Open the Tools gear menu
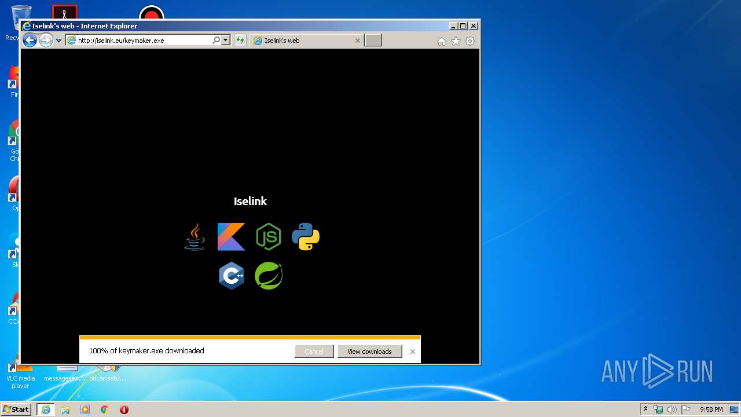 470,41
